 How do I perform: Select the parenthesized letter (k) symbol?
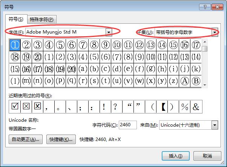tap(196, 69)
